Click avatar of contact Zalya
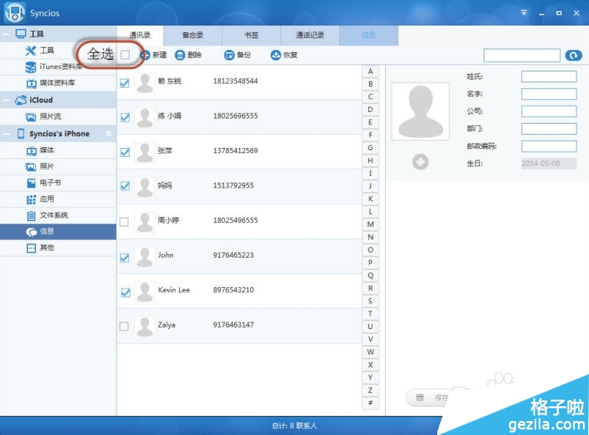Viewport: 589px width, 435px height. coord(144,326)
